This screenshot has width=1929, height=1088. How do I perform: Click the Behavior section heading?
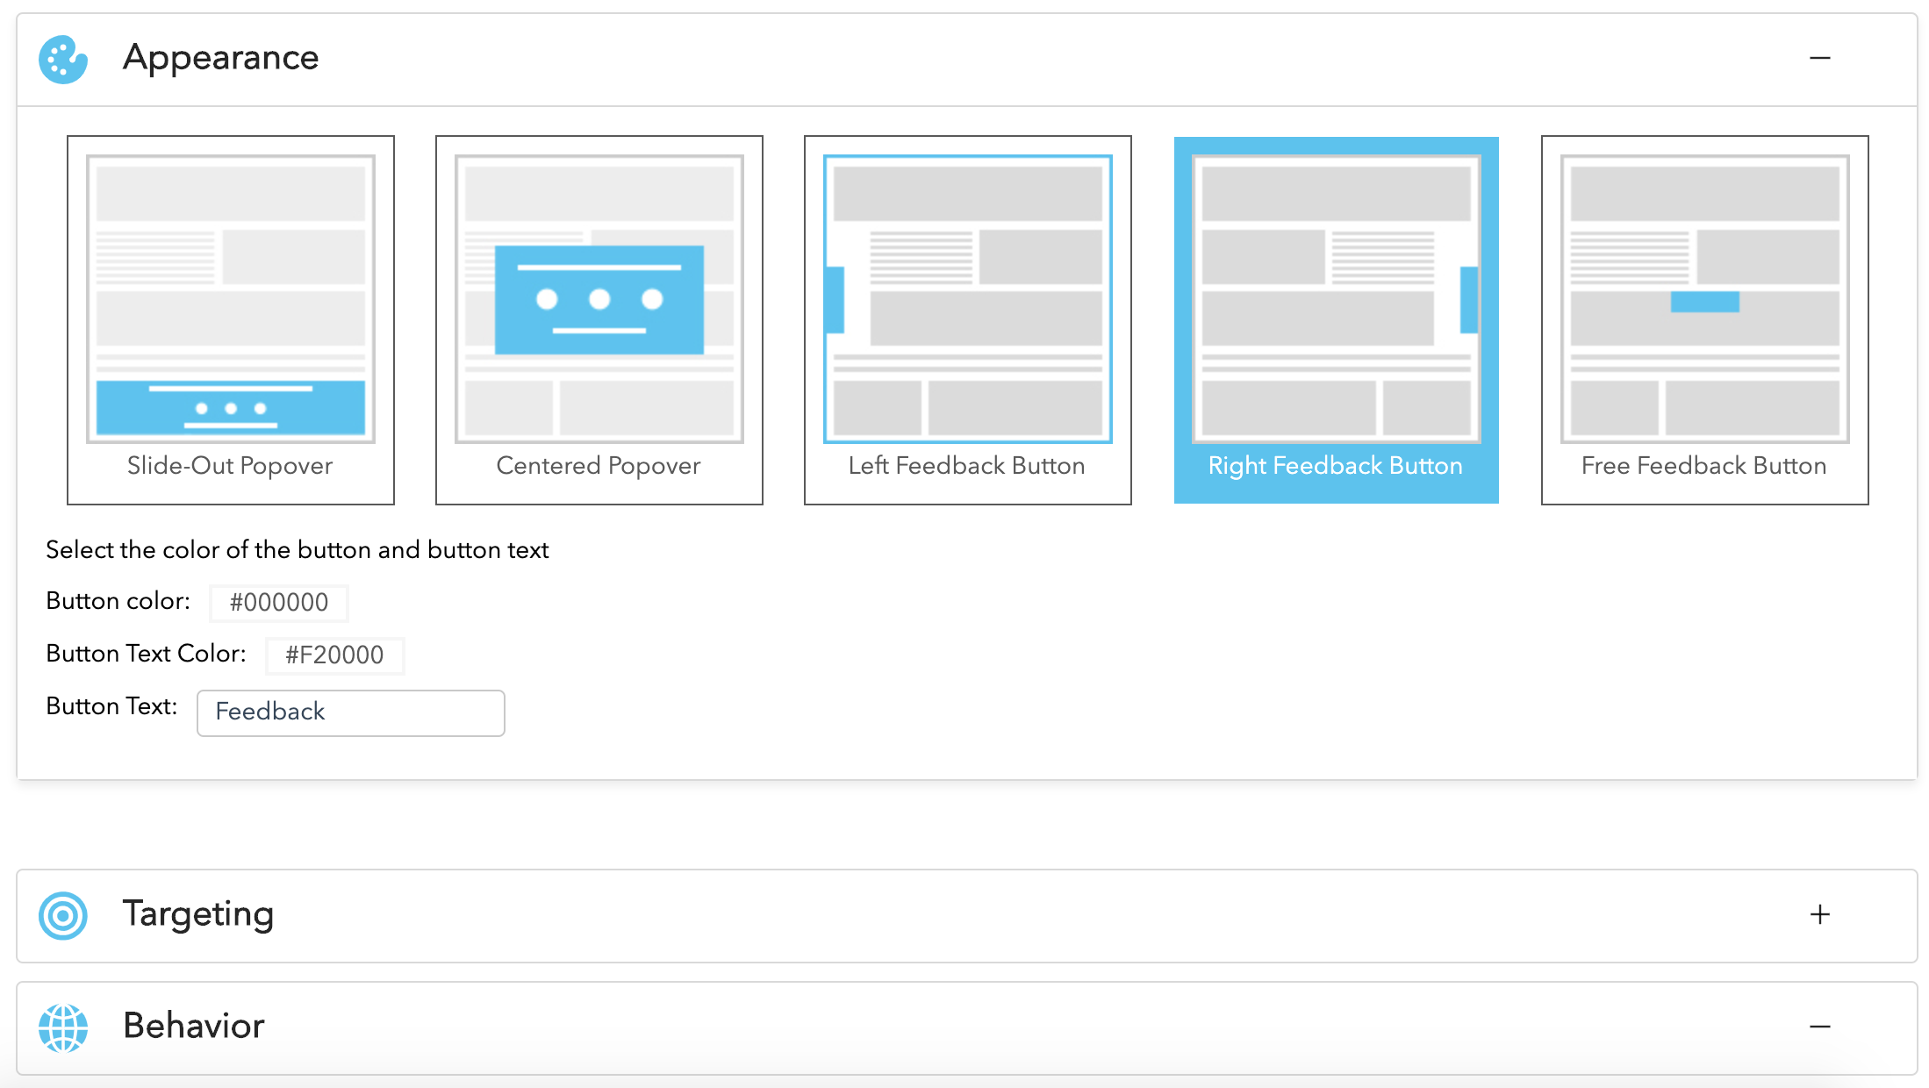(194, 1026)
